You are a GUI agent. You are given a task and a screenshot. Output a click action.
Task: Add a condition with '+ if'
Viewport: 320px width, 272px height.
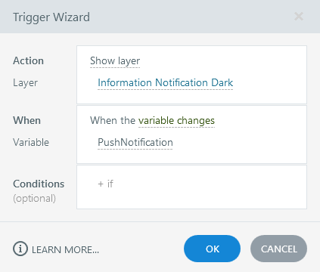pos(105,184)
